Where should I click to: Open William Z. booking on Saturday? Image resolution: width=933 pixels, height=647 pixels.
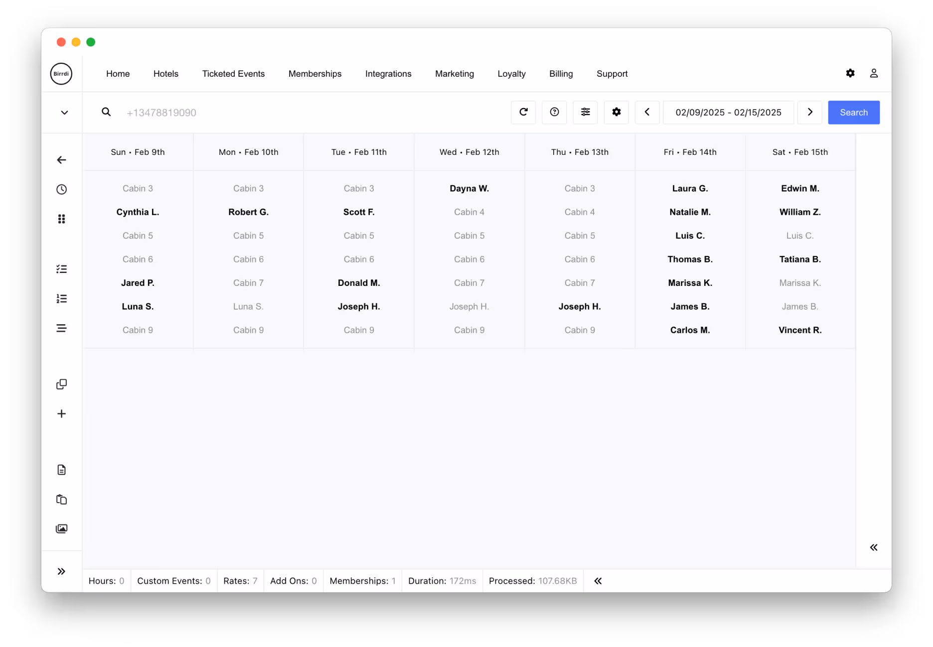(x=800, y=212)
